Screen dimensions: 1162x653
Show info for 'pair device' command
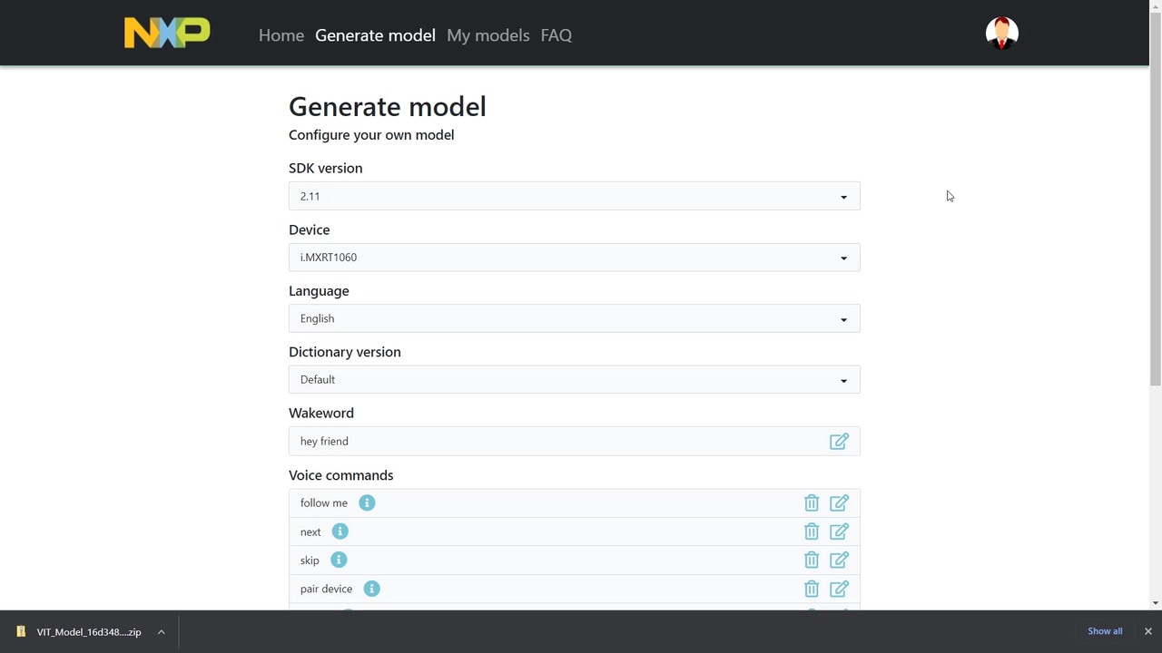[371, 590]
